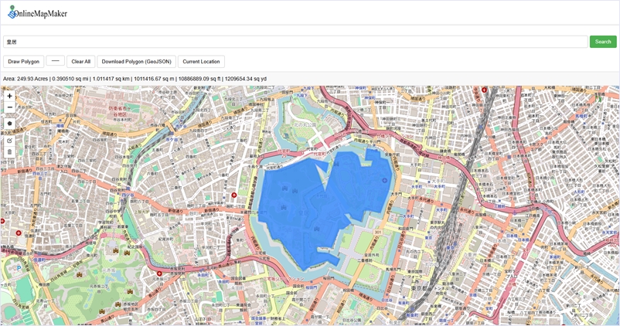
Task: Click the Draw Polygon button
Action: pos(23,61)
